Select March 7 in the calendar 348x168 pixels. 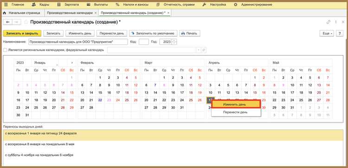155,85
